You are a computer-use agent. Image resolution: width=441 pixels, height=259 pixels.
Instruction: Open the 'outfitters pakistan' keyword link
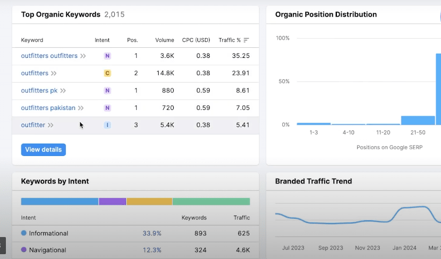tap(48, 108)
